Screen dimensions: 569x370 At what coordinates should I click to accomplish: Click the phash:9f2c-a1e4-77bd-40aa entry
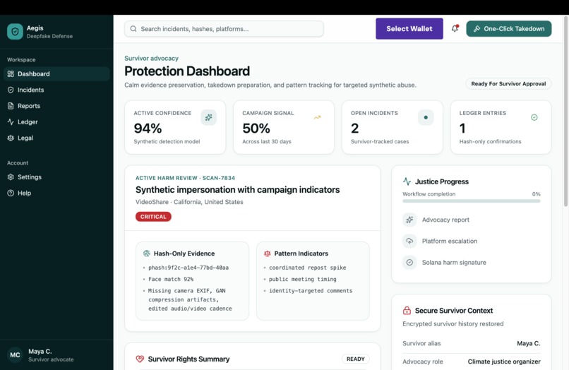coord(188,268)
